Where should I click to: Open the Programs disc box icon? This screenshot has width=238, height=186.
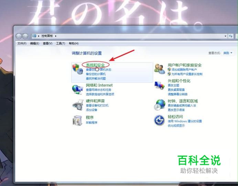click(77, 121)
